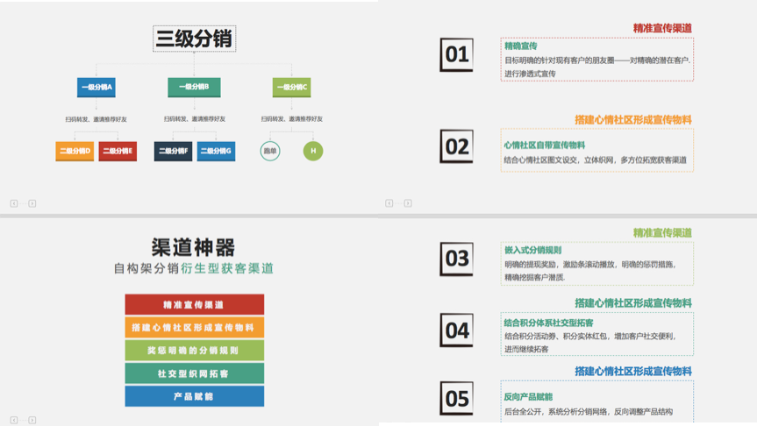Screen dimensions: 757x426
Task: Click the previous arrow on the 三级分销 slide
Action: point(14,203)
